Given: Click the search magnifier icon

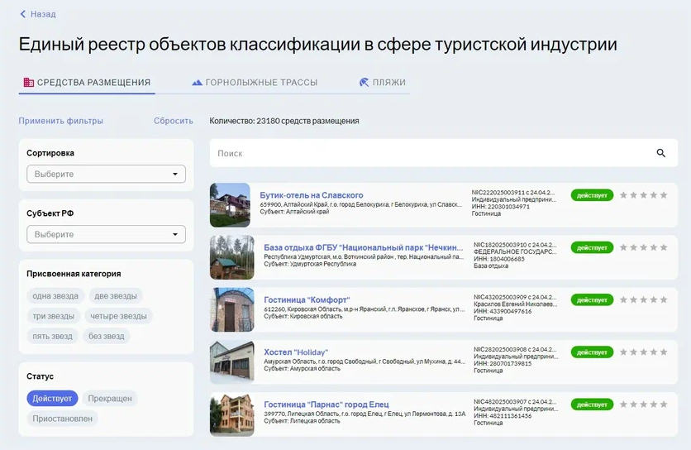Looking at the screenshot, I should coord(660,153).
